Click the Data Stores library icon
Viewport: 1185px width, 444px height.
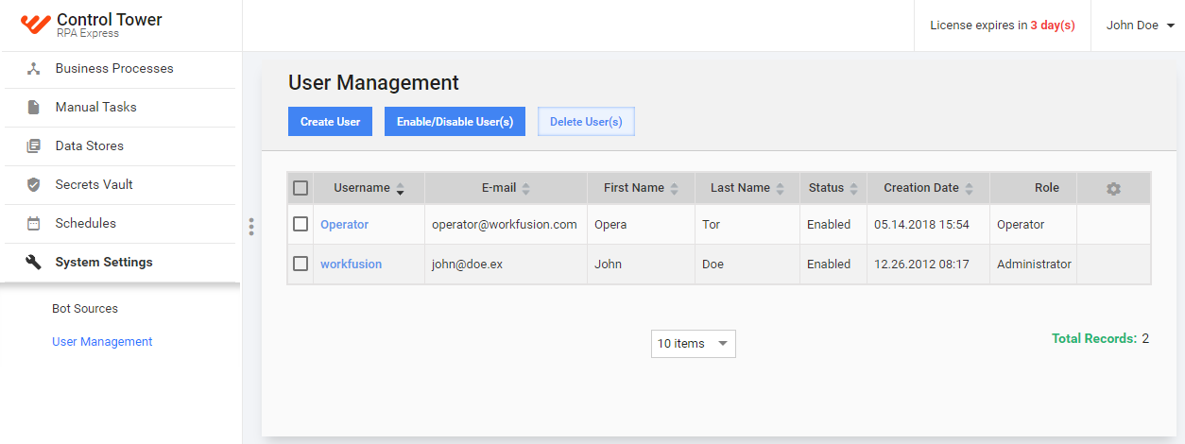click(34, 146)
